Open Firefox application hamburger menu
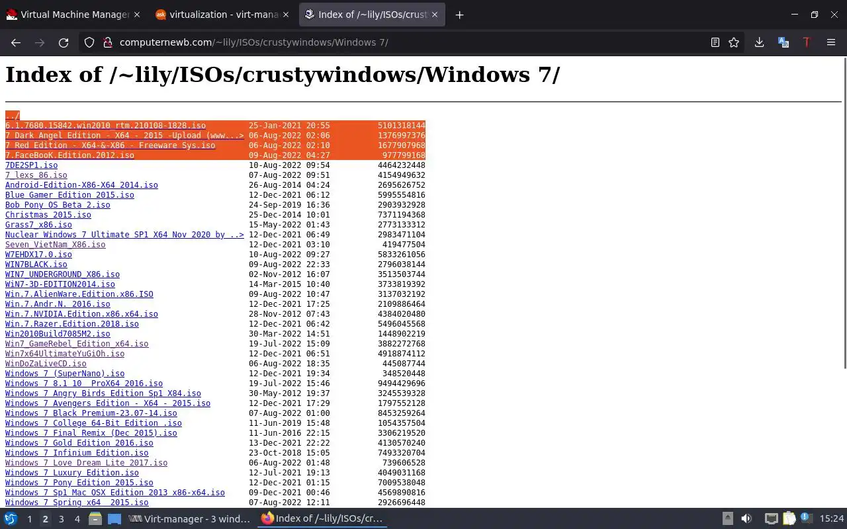847x529 pixels. [x=831, y=42]
